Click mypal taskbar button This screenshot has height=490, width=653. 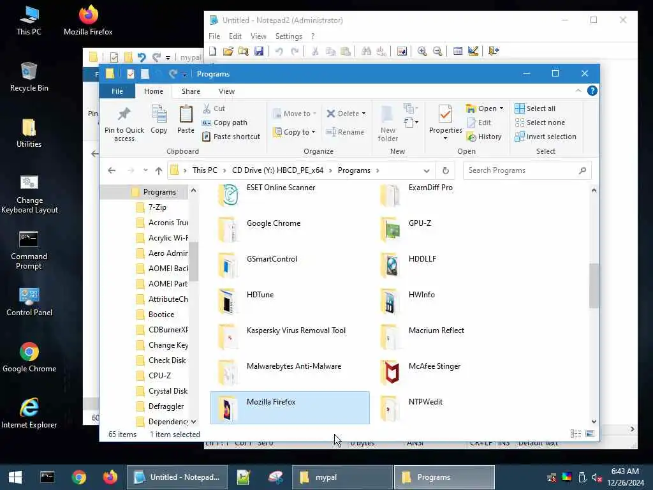[x=342, y=477]
